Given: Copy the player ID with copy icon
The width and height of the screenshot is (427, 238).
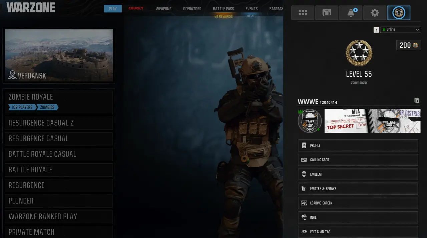Looking at the screenshot, I should pyautogui.click(x=417, y=101).
